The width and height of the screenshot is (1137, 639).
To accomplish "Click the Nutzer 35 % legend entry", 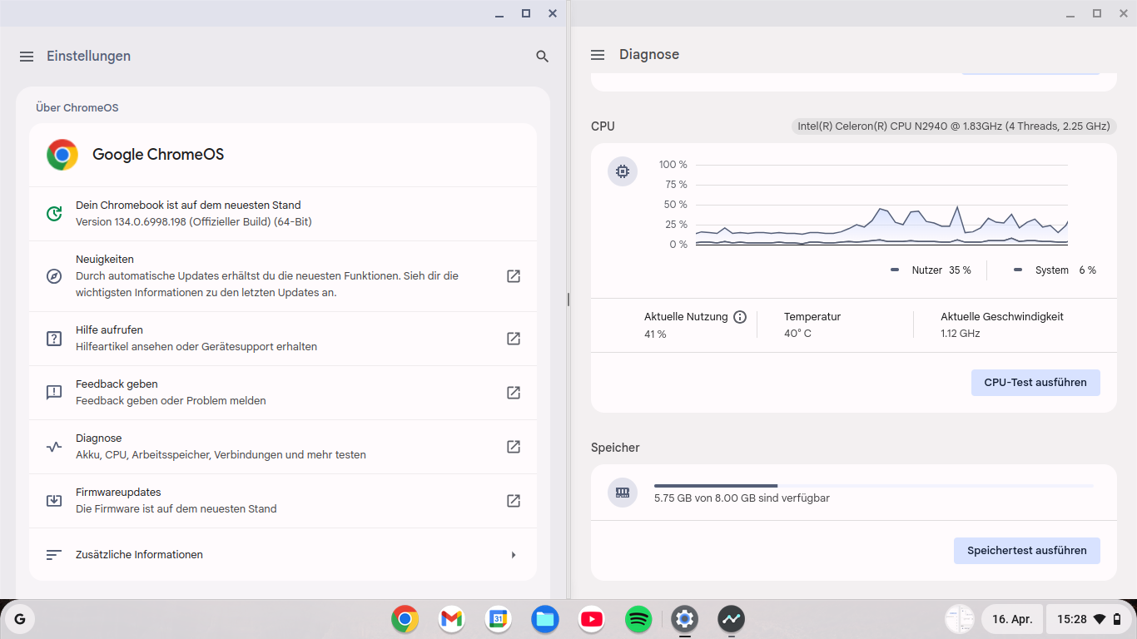I will 931,270.
